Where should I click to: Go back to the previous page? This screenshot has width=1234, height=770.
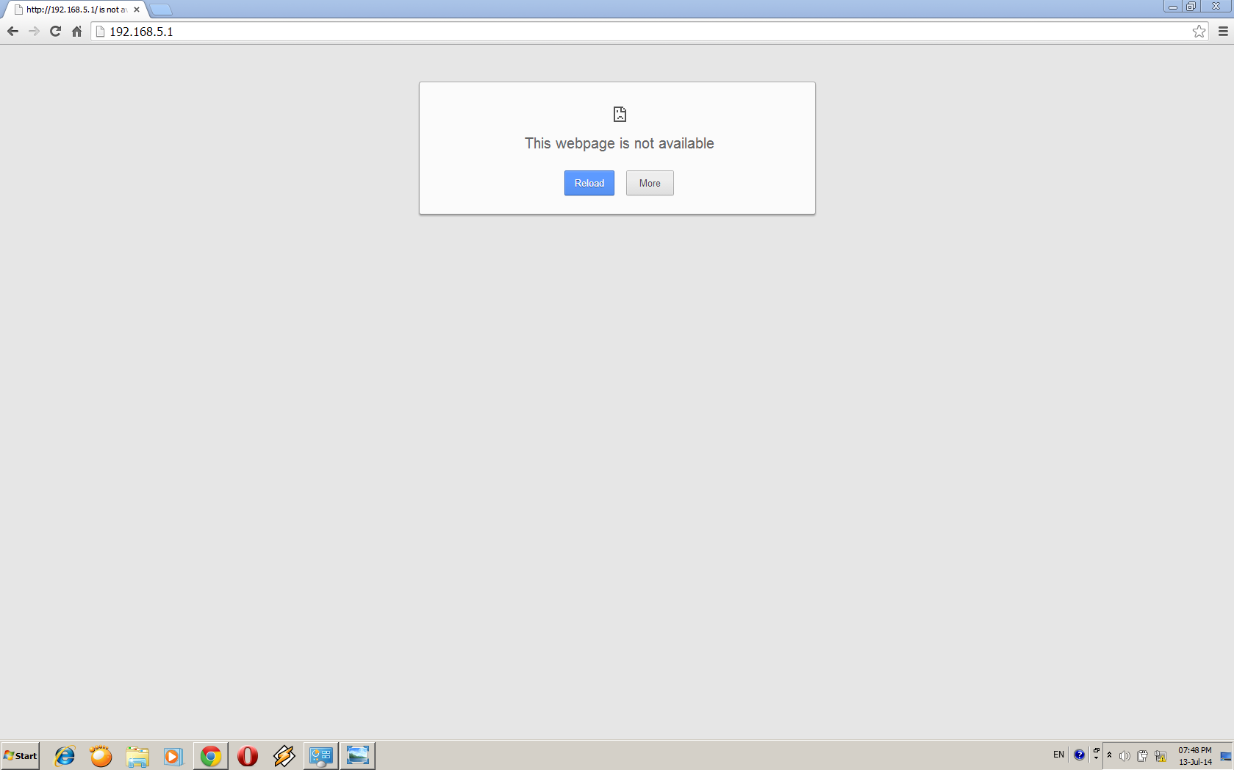[12, 32]
